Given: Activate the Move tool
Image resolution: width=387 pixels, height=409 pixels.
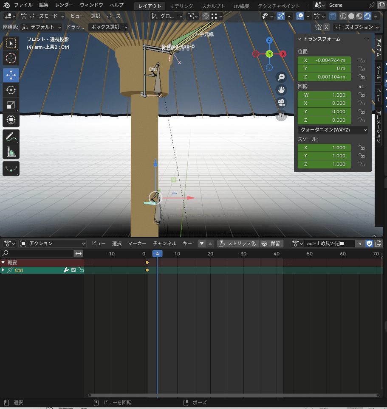Looking at the screenshot, I should coord(11,75).
